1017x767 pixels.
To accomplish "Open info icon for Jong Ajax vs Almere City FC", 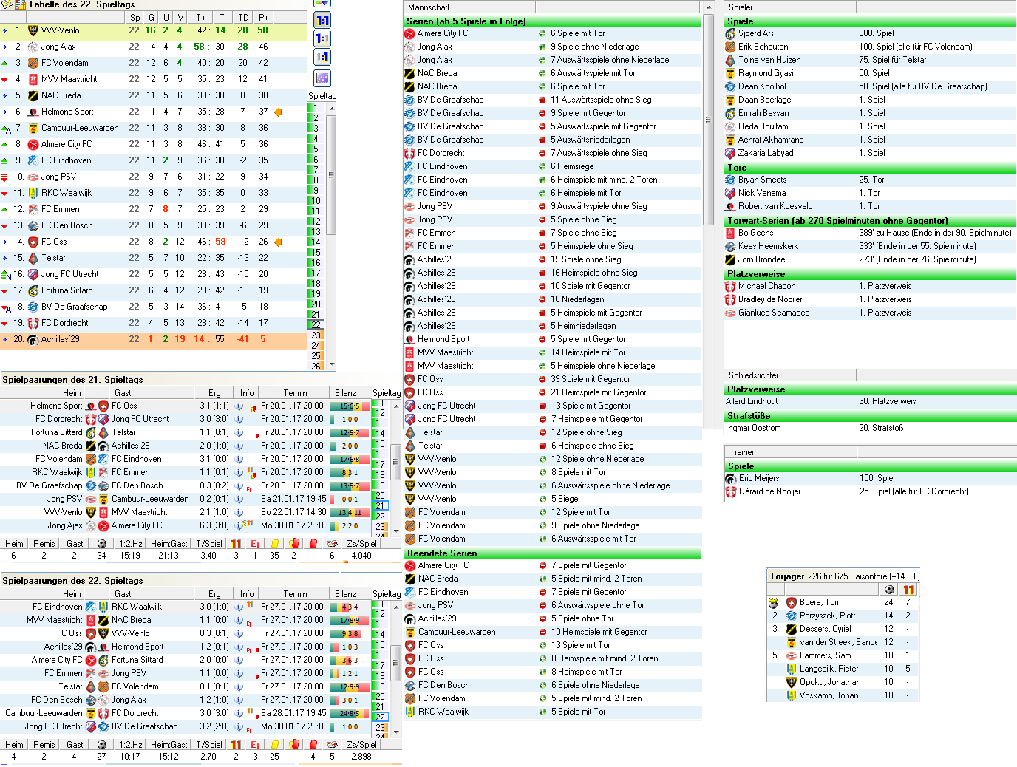I will (x=239, y=525).
